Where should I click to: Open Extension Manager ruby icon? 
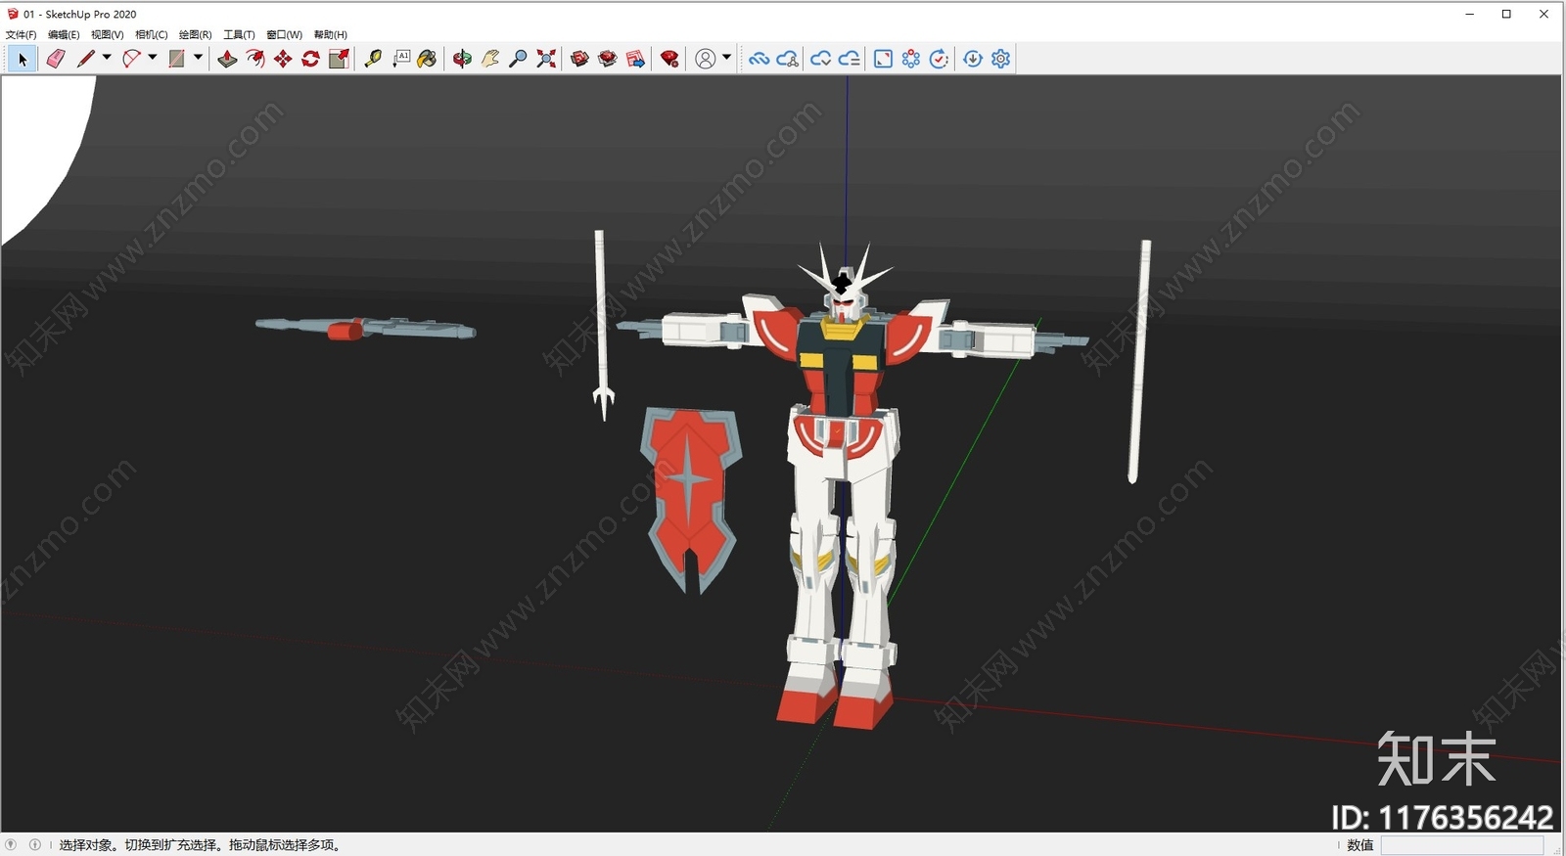669,59
